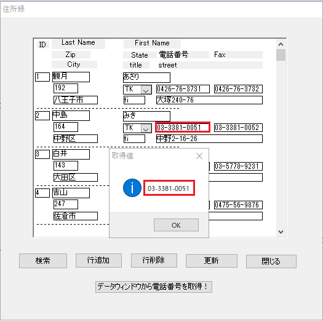Click the データウィンドウから電話番号を取得! button

(x=154, y=287)
